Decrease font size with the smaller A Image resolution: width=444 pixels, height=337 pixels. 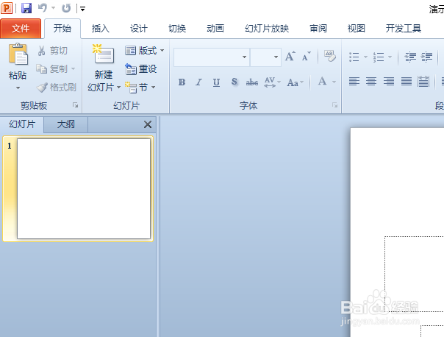click(306, 57)
